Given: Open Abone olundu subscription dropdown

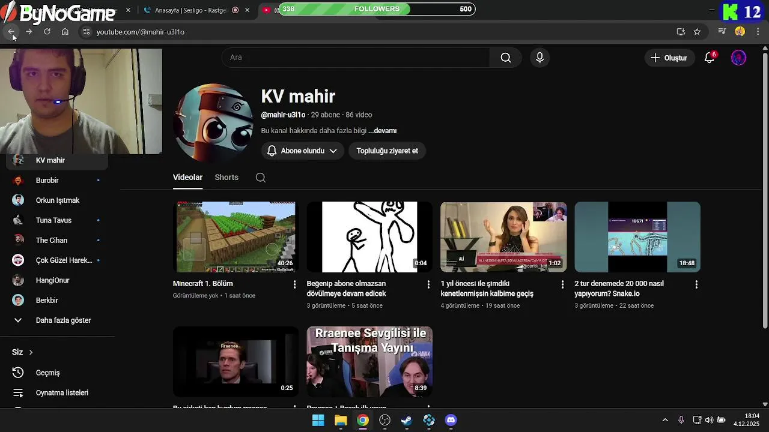Looking at the screenshot, I should 303,151.
